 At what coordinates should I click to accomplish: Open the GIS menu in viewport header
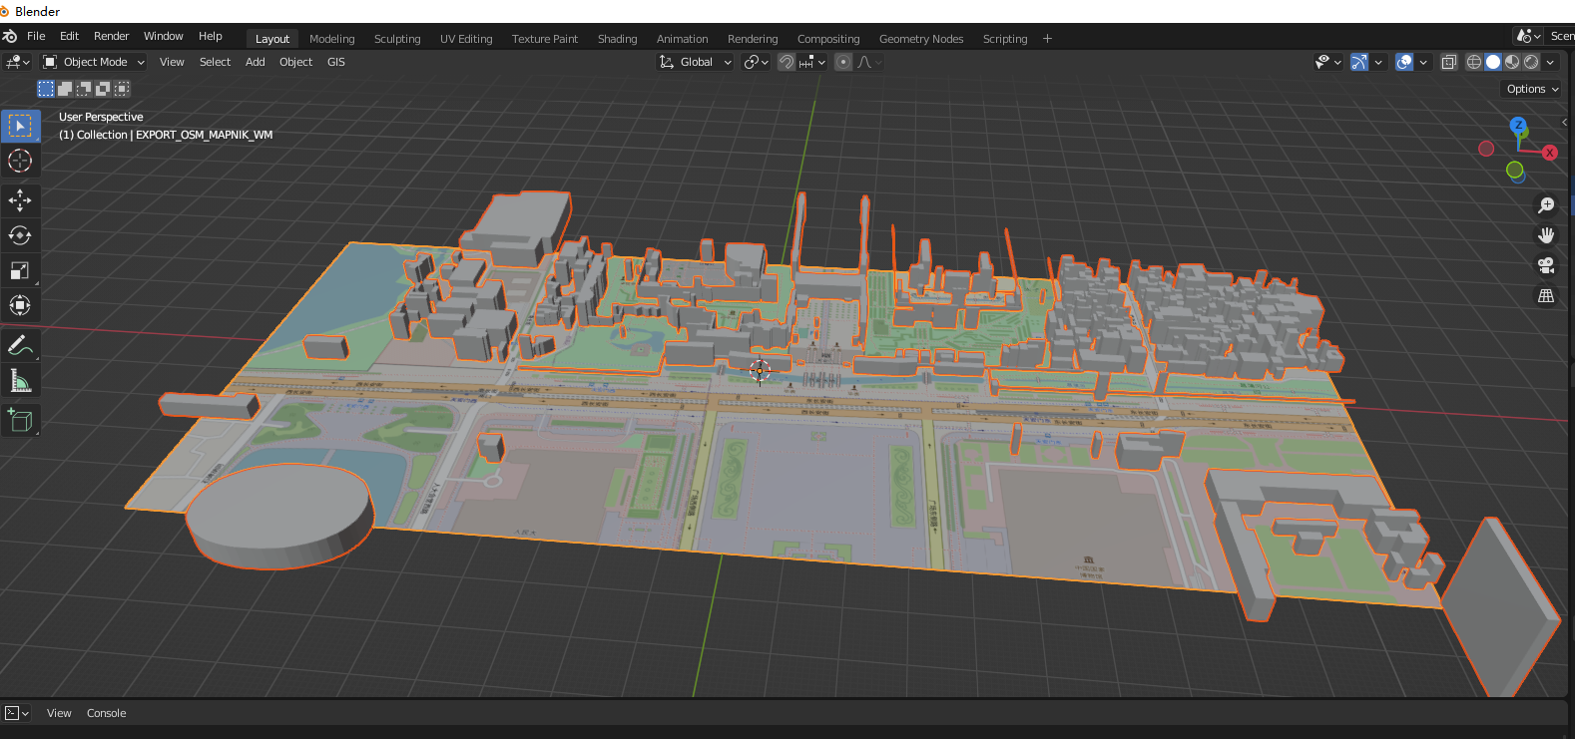pos(336,62)
